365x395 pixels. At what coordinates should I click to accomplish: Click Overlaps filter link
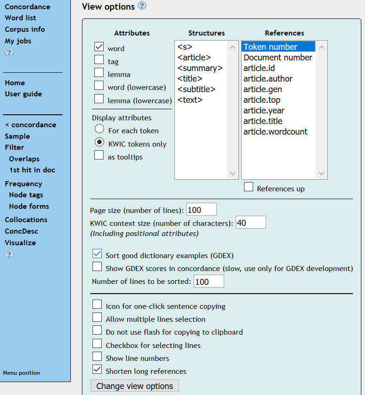24,159
